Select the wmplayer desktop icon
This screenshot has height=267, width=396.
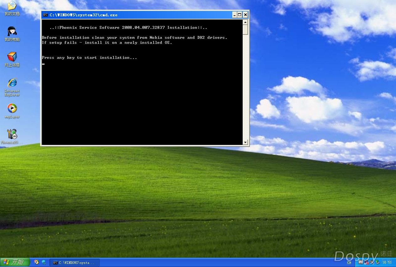coord(12,111)
